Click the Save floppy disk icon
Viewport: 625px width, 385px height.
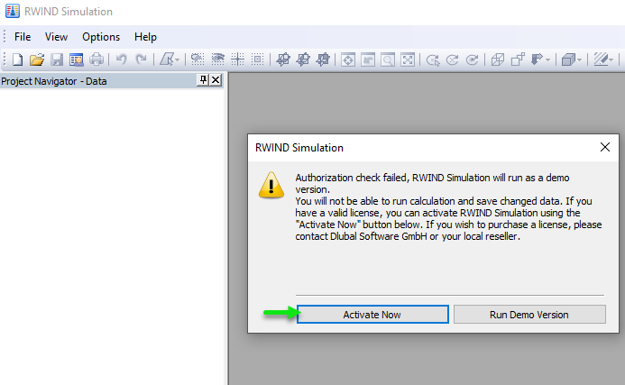[x=57, y=60]
